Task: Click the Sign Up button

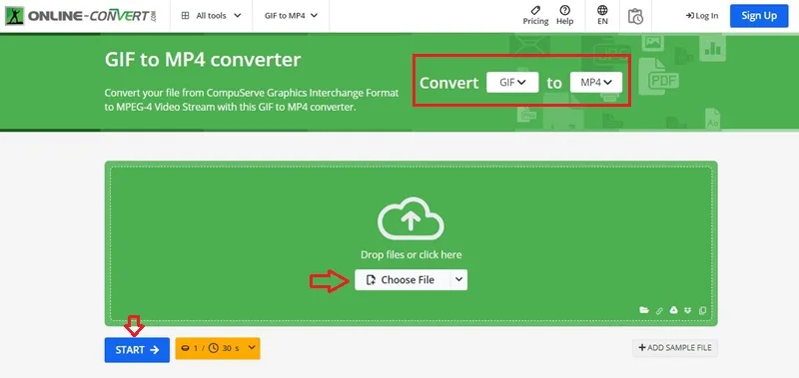Action: 759,16
